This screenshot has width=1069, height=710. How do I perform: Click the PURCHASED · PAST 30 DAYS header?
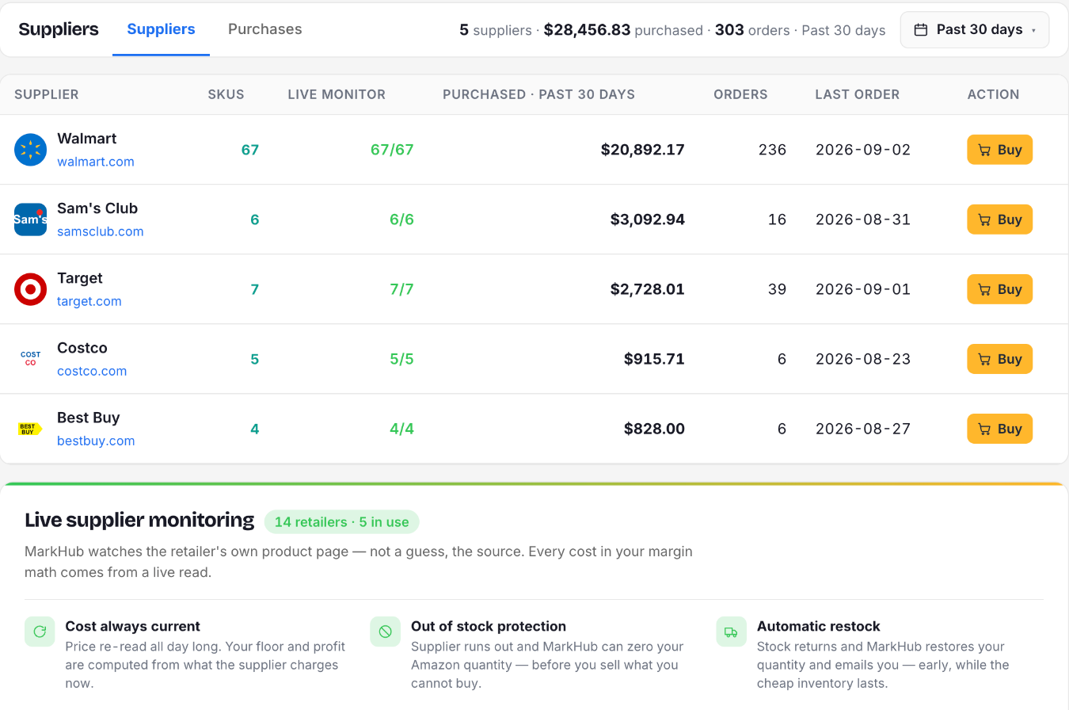point(538,94)
